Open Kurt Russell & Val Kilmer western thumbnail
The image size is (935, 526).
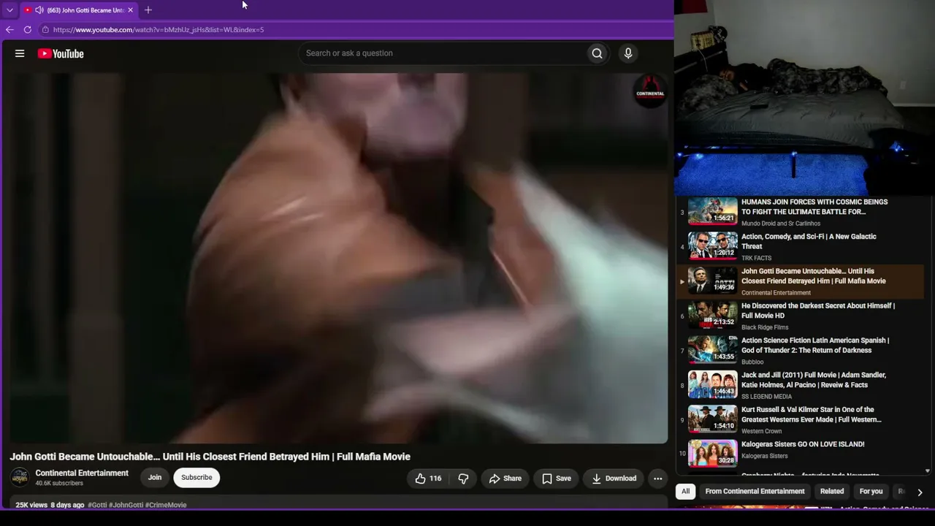point(713,419)
